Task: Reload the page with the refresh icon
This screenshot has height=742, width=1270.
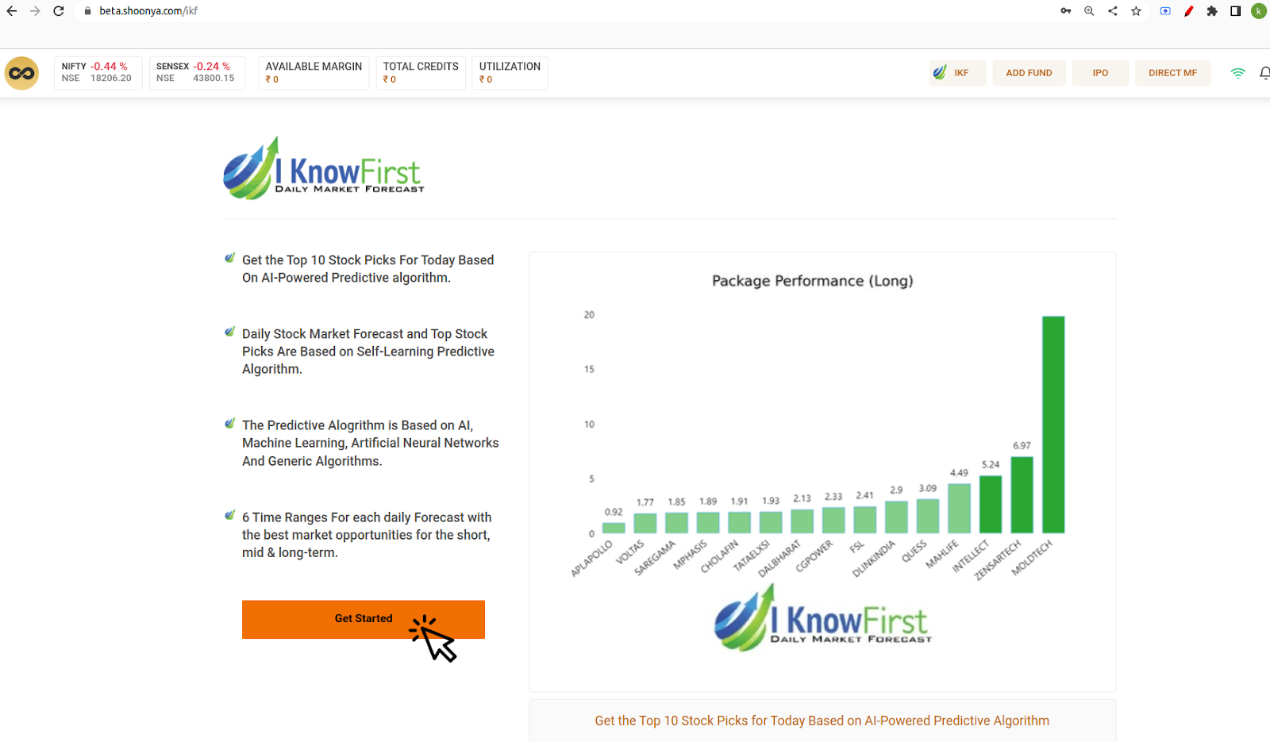Action: (x=59, y=11)
